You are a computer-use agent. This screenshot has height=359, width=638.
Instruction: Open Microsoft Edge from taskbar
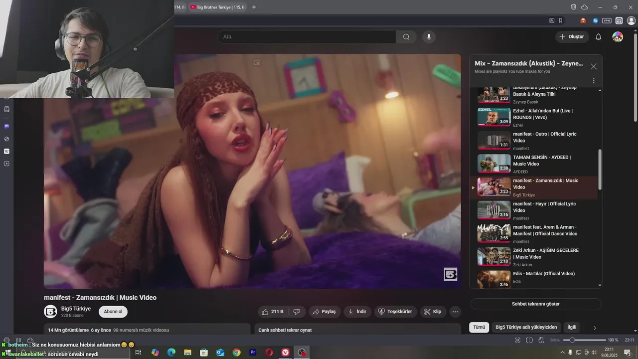[x=171, y=353]
